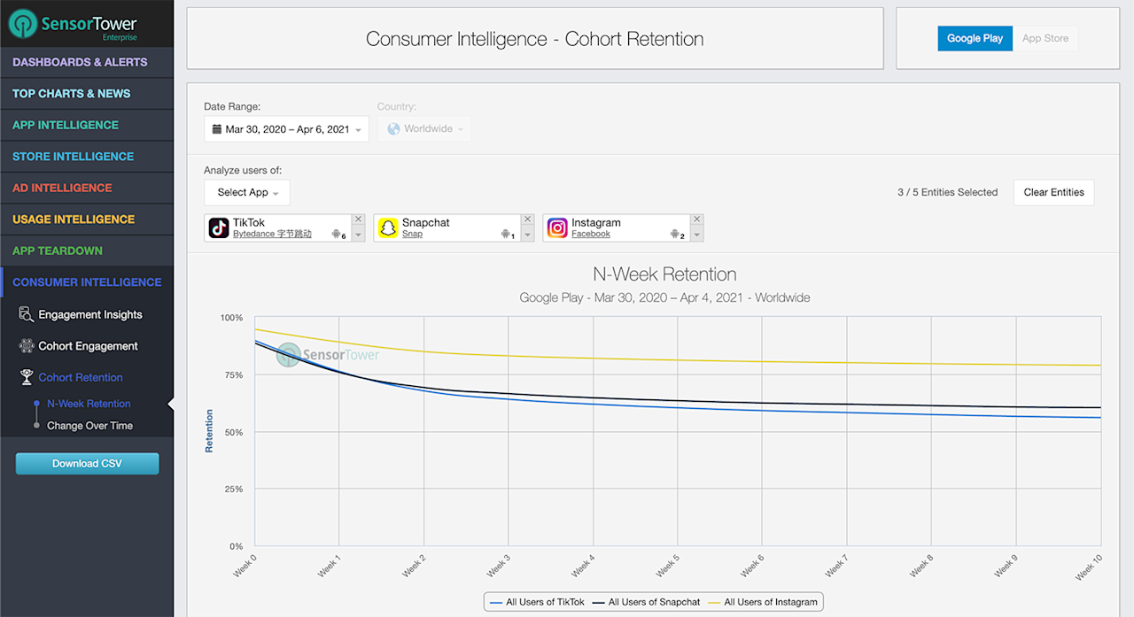The width and height of the screenshot is (1134, 617).
Task: Expand the Snapchat chip dropdown arrow
Action: pos(527,235)
